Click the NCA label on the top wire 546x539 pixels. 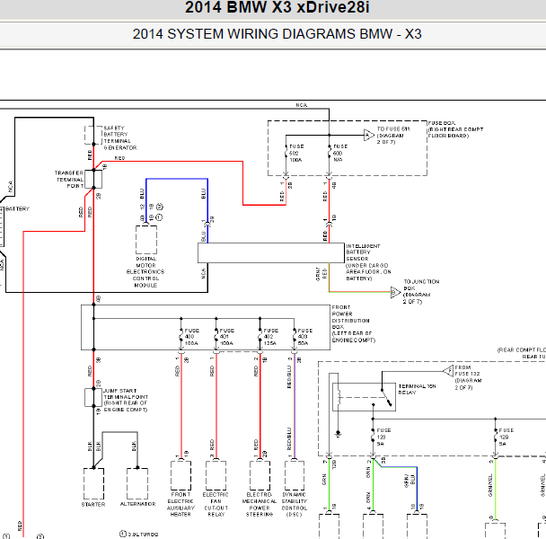click(x=302, y=105)
